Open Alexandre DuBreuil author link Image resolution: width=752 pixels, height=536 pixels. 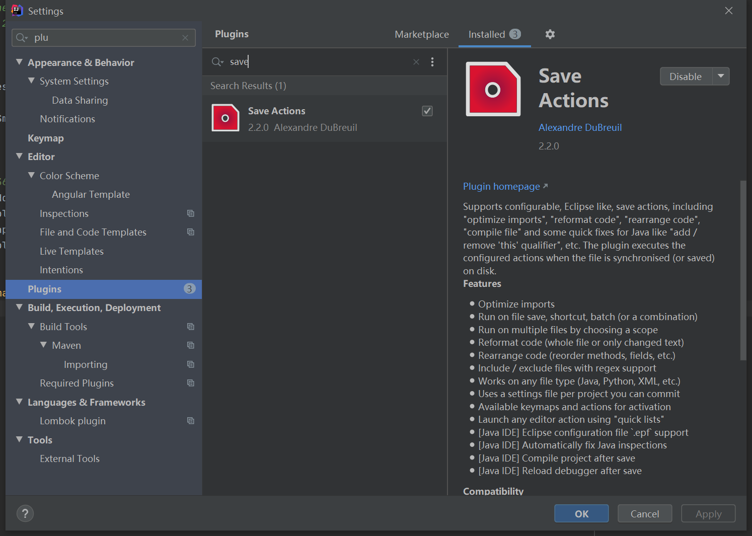pyautogui.click(x=580, y=127)
